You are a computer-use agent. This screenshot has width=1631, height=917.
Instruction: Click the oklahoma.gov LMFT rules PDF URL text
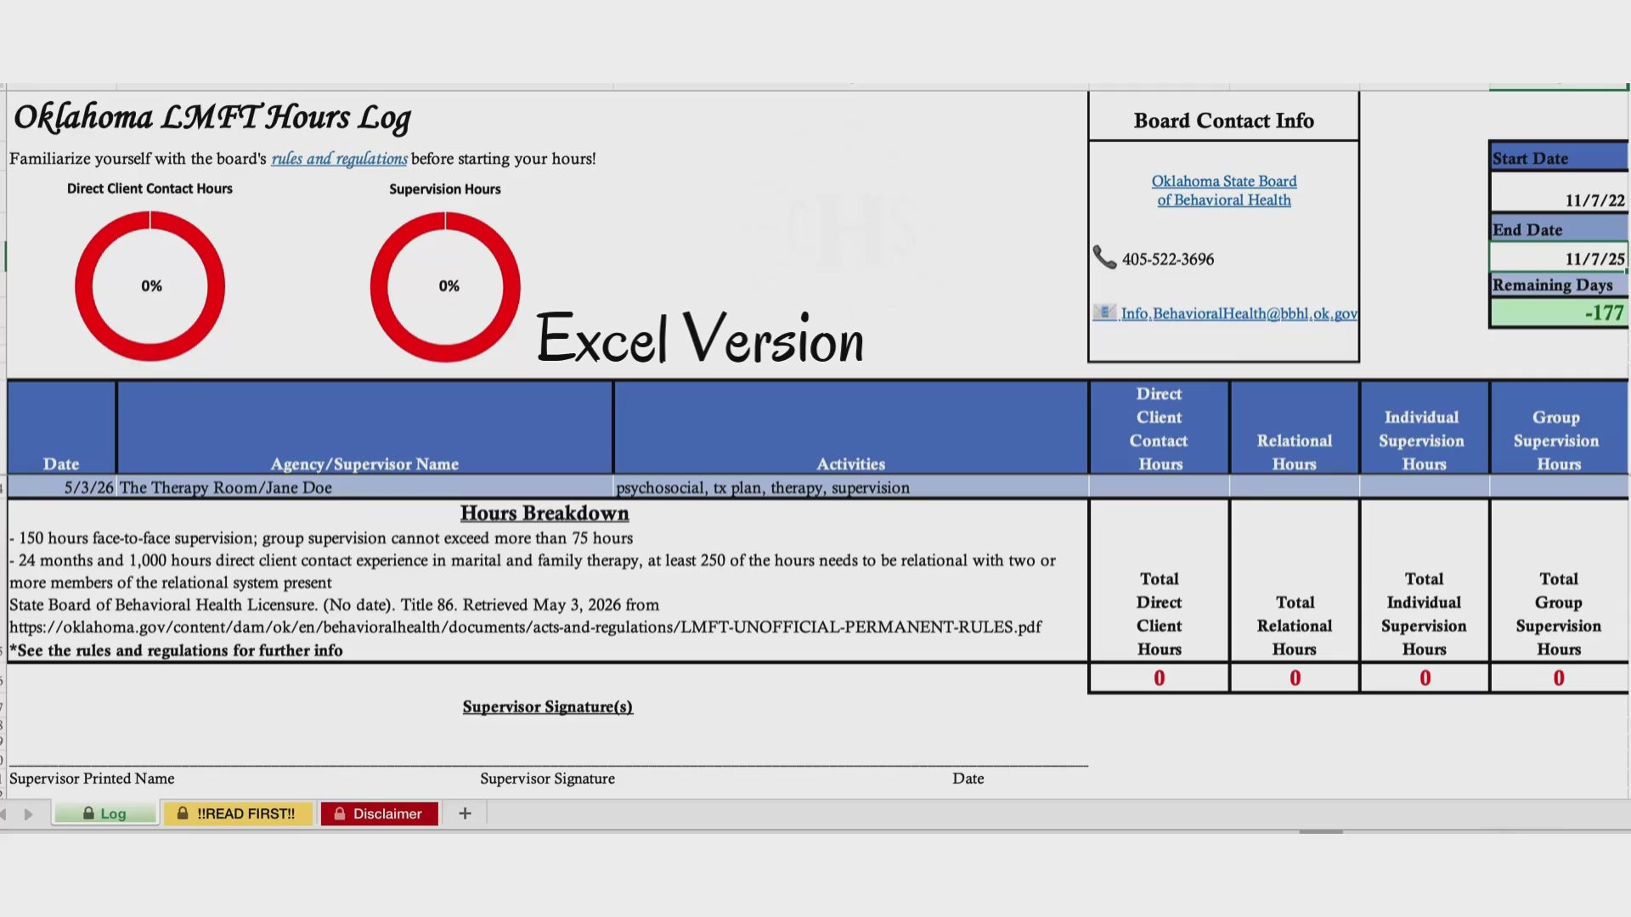click(525, 627)
